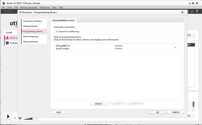Switch to PROGRAMMING DEVICE tab

pos(64,20)
